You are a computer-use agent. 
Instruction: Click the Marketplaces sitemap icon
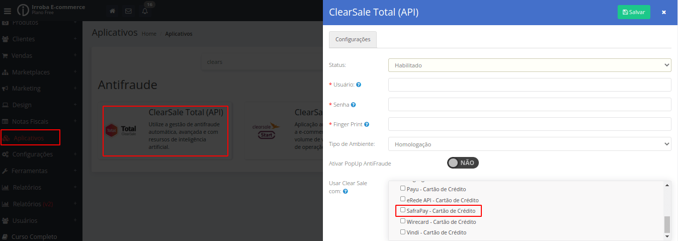point(5,72)
